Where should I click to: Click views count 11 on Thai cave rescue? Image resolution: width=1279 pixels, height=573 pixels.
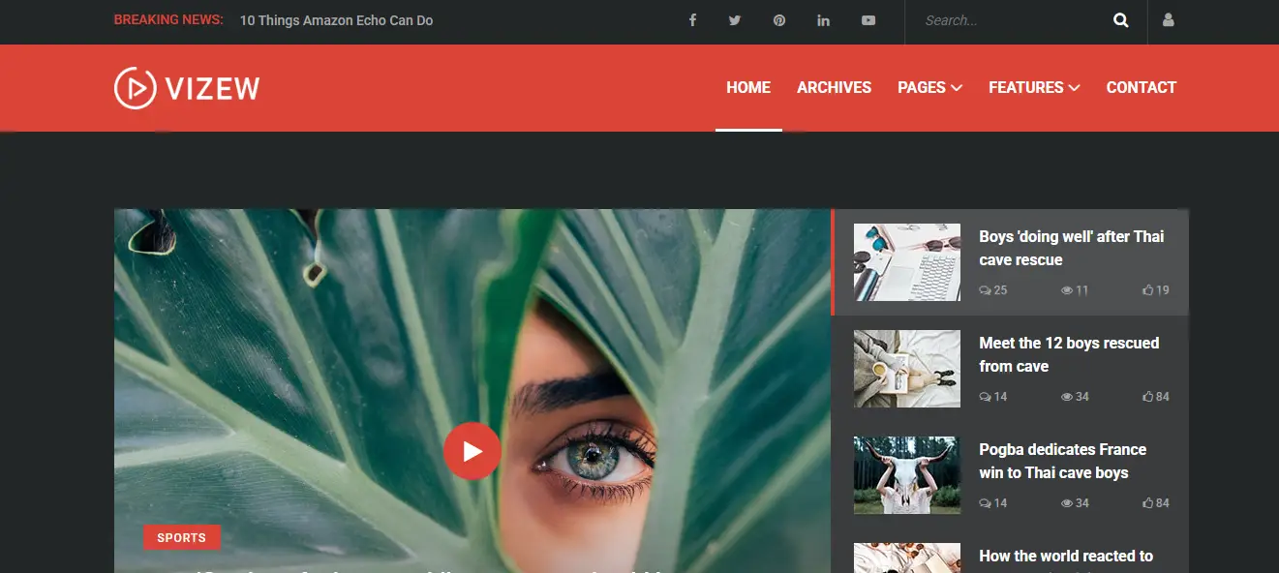point(1075,290)
